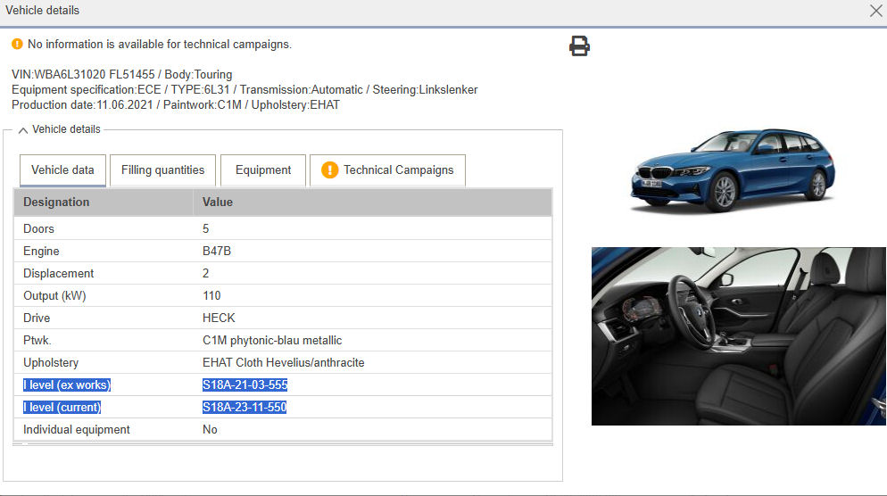Click the Designation column header
Screen dimensions: 887x496
(56, 202)
